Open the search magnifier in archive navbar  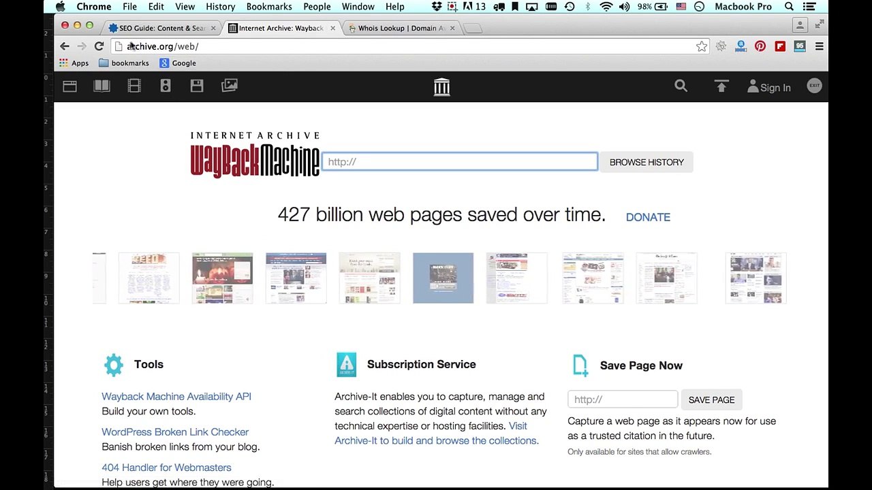tap(681, 86)
